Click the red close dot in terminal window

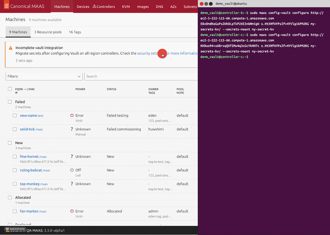201,4
